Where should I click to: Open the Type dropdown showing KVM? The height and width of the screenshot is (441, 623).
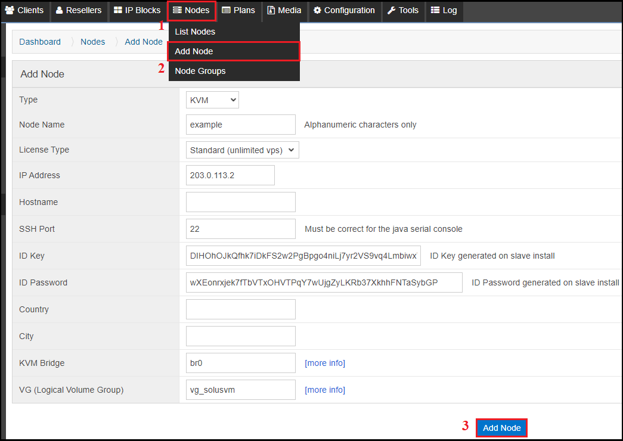(212, 100)
